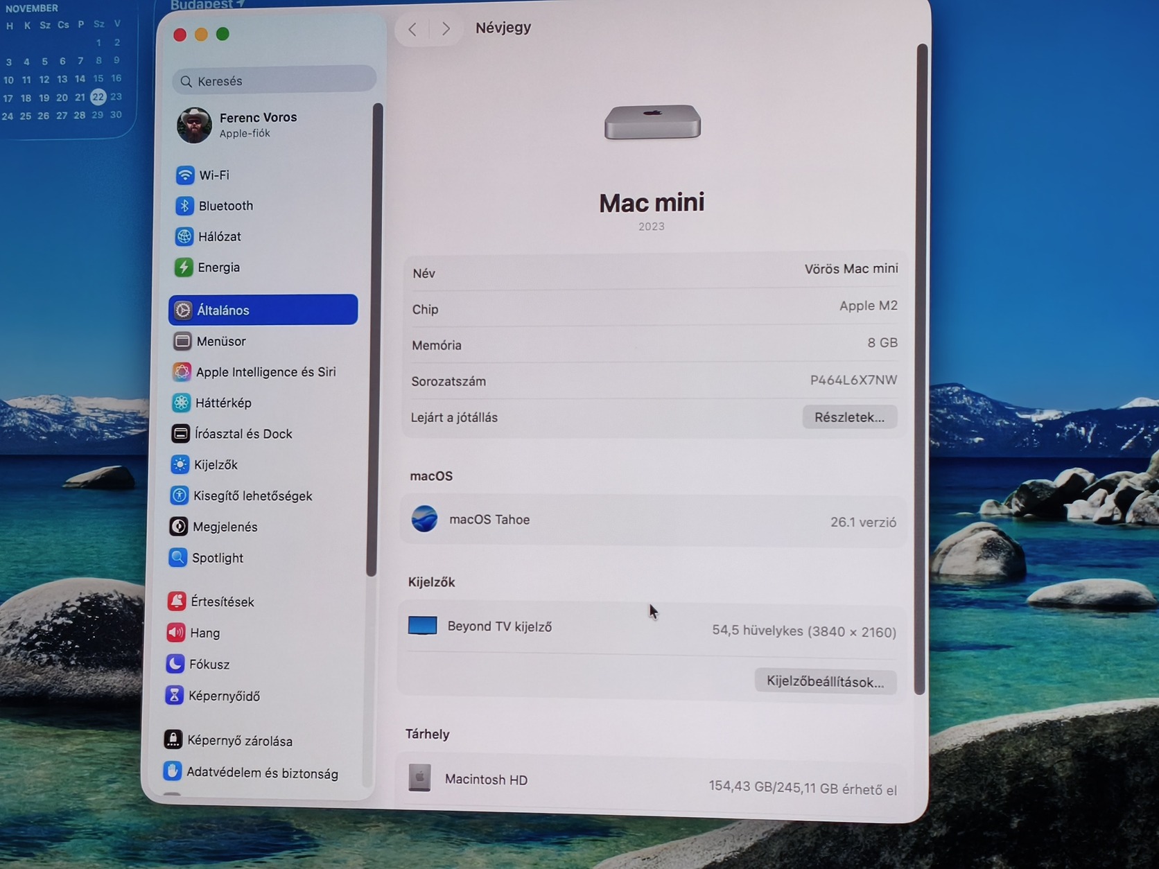Select the Kijelzők sidebar label
This screenshot has height=869, width=1159.
coord(216,465)
